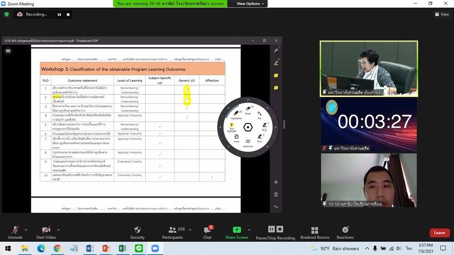Click the 'Level of Learning' column header
This screenshot has width=454, height=255.
[x=130, y=80]
